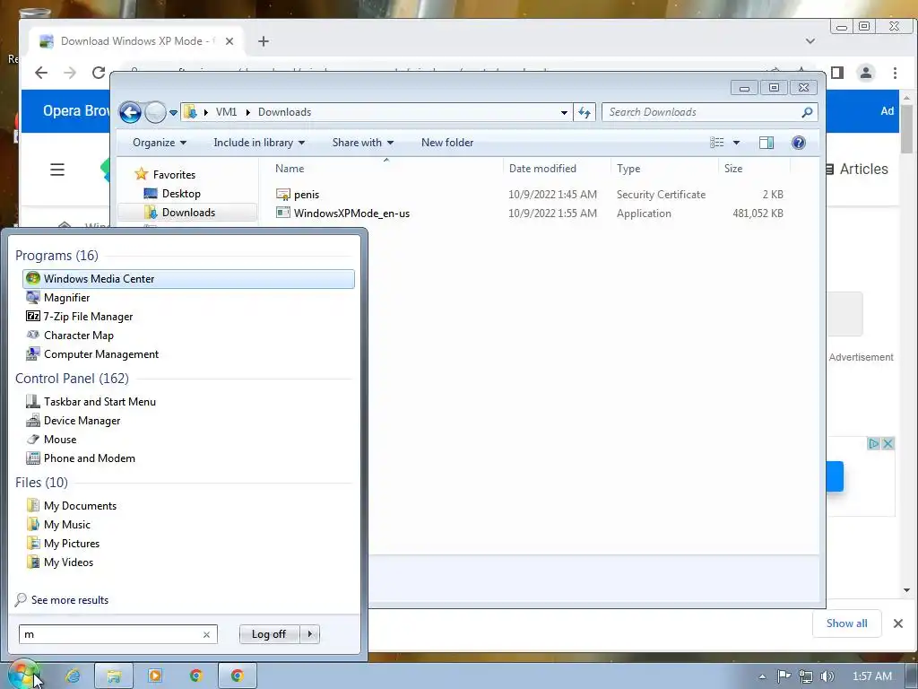Open Explorer recent locations dropdown

(x=173, y=112)
